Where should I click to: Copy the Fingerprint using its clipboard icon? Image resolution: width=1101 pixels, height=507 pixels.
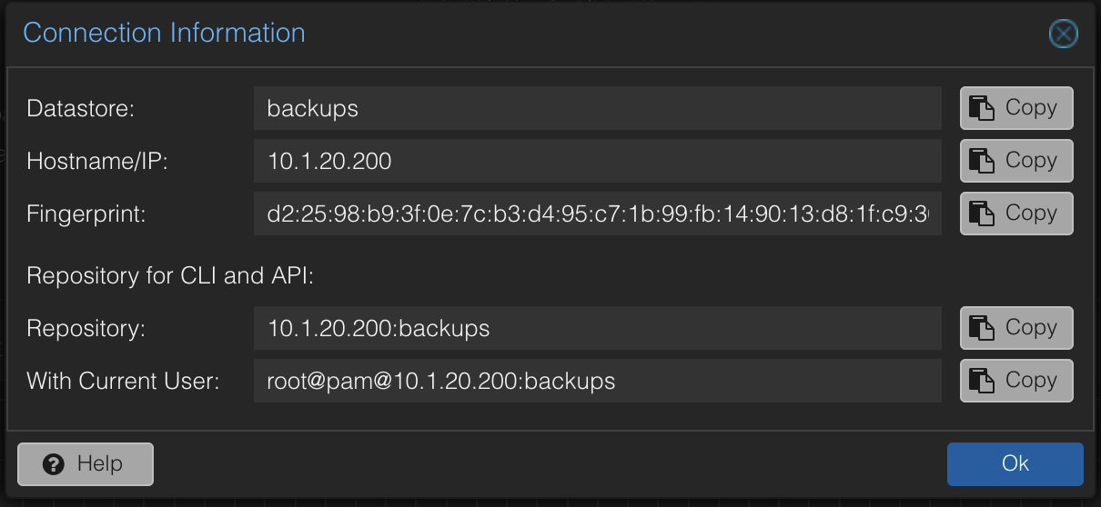click(981, 214)
